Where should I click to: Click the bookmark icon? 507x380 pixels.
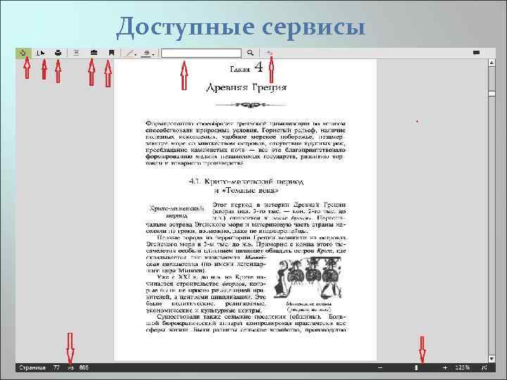click(111, 53)
